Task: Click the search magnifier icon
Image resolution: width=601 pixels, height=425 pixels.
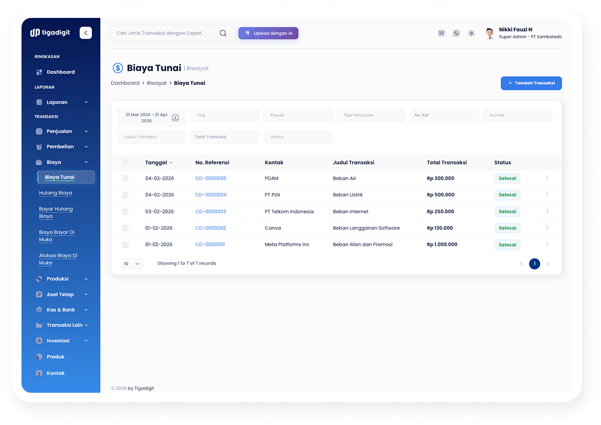Action: pos(223,33)
